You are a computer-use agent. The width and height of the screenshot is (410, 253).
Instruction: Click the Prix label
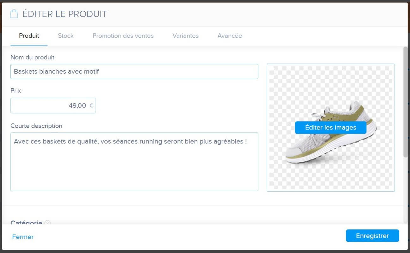coord(16,91)
